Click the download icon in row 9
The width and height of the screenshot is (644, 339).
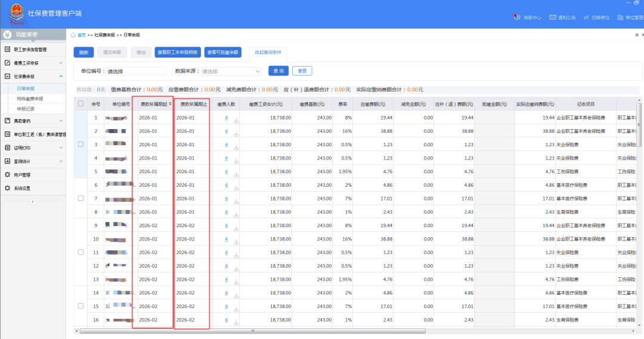coord(237,228)
